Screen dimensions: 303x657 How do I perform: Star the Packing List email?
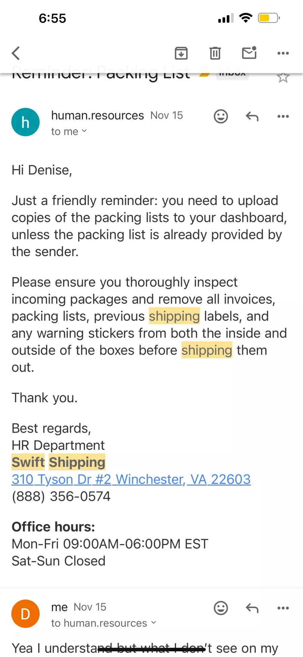point(283,78)
